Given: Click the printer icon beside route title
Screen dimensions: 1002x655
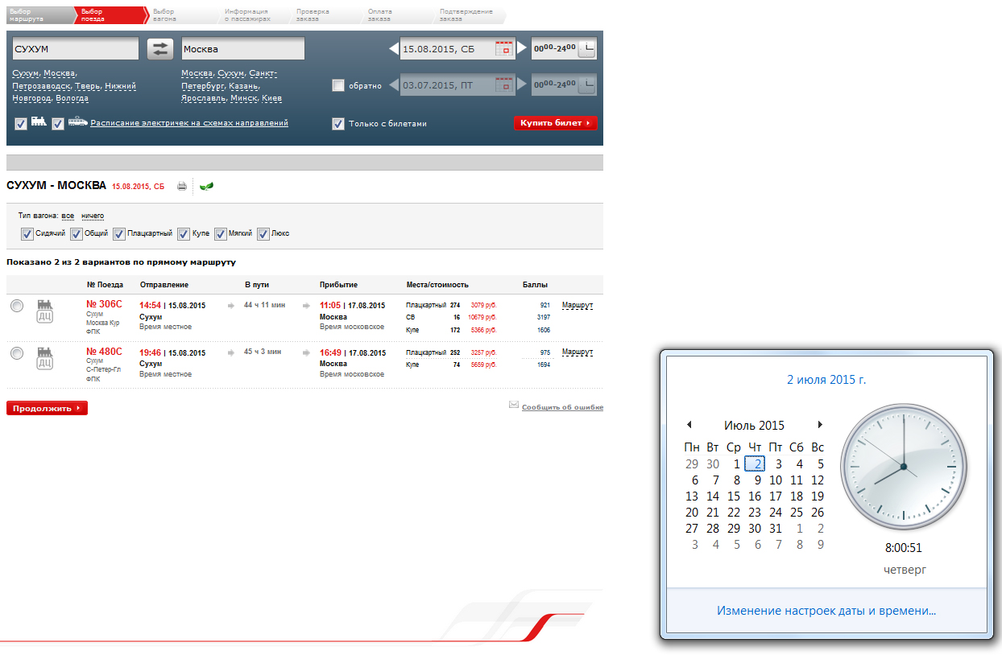Looking at the screenshot, I should (182, 187).
